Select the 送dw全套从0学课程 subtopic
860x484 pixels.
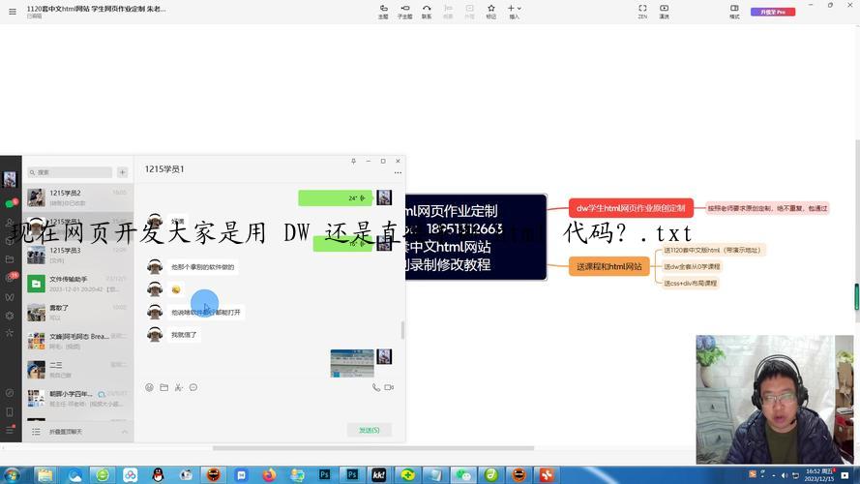691,267
